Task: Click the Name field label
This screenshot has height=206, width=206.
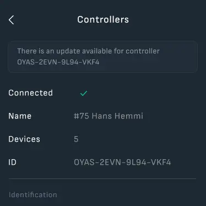Action: point(20,116)
